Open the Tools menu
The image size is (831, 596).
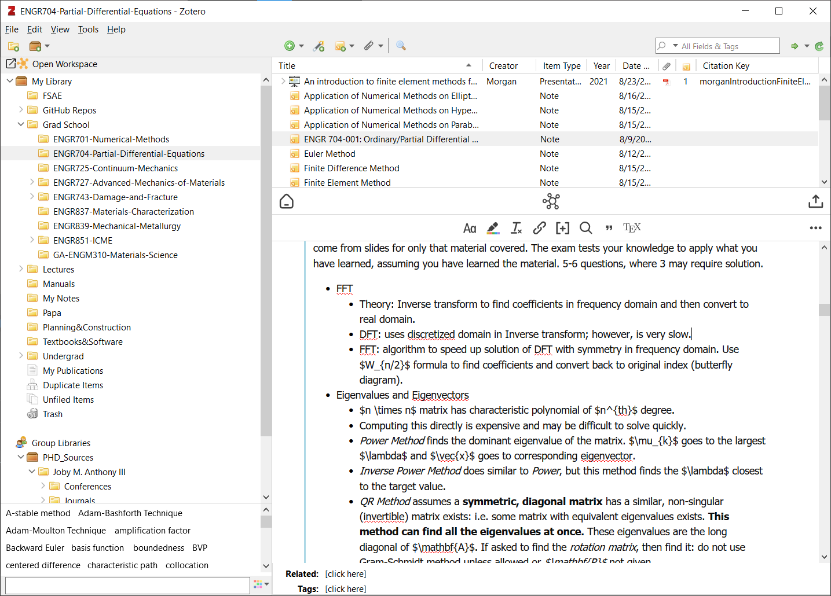[88, 30]
